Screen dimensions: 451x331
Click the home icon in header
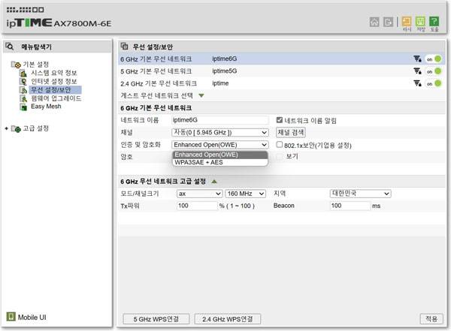374,22
